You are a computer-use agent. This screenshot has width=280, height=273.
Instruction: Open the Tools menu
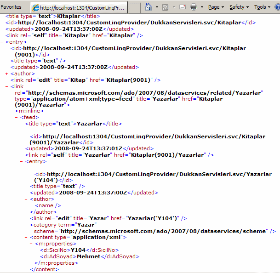point(262,7)
